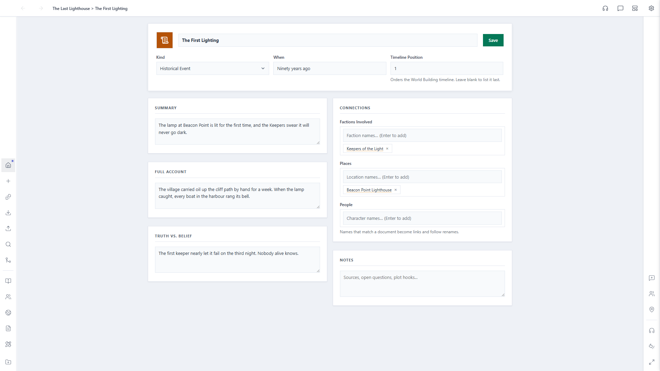Open the settings gear icon
This screenshot has width=660, height=371.
tap(651, 8)
